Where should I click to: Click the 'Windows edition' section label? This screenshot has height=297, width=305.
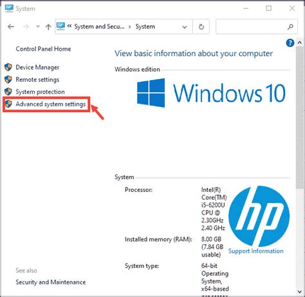[x=137, y=70]
